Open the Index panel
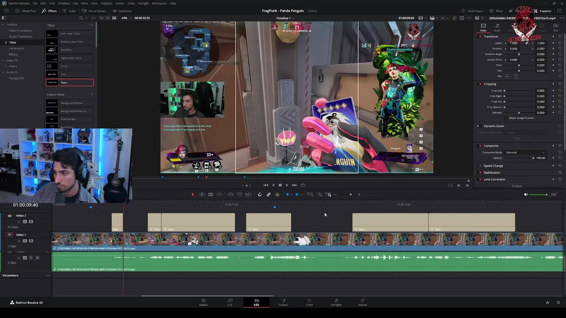 pyautogui.click(x=69, y=11)
